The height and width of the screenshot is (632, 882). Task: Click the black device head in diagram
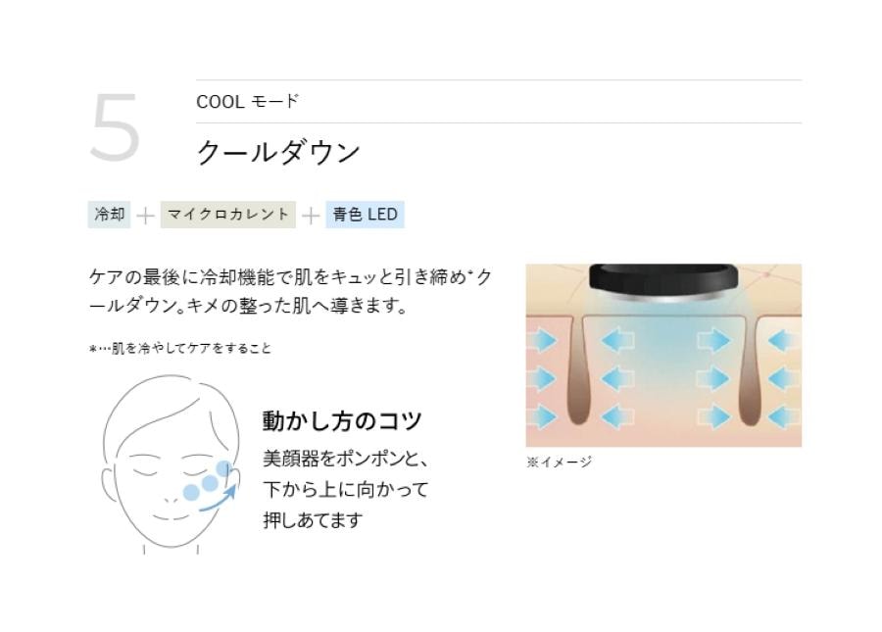[663, 280]
